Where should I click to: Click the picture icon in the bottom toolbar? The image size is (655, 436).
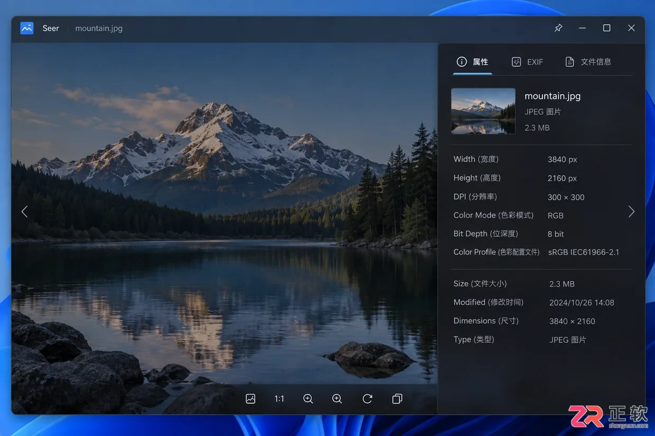pos(251,399)
